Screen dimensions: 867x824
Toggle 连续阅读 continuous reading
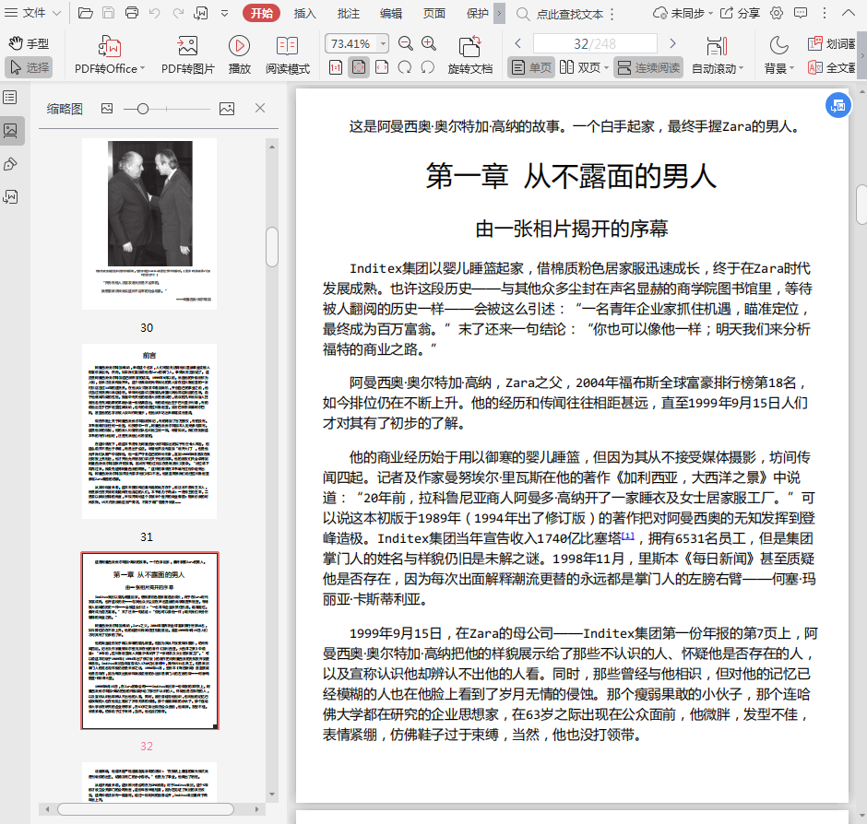click(647, 67)
